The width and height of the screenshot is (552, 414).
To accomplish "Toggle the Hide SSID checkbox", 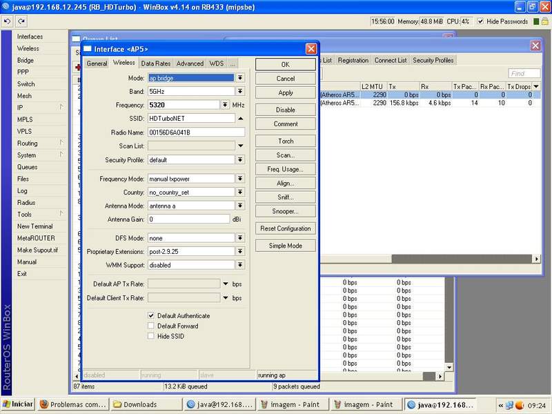I will tap(151, 336).
